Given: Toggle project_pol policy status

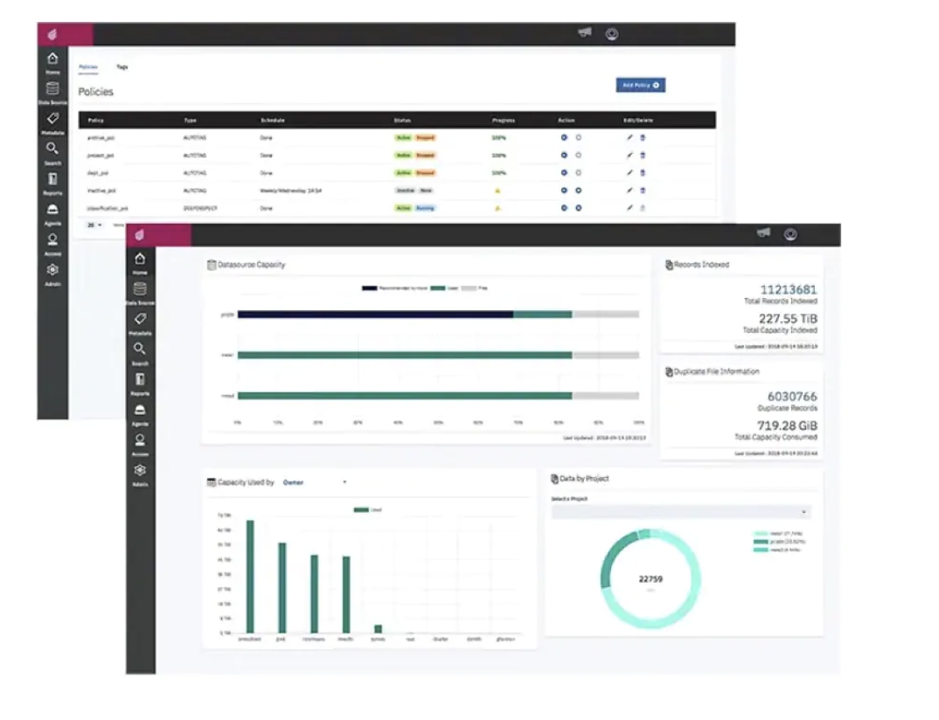Looking at the screenshot, I should click(x=565, y=155).
